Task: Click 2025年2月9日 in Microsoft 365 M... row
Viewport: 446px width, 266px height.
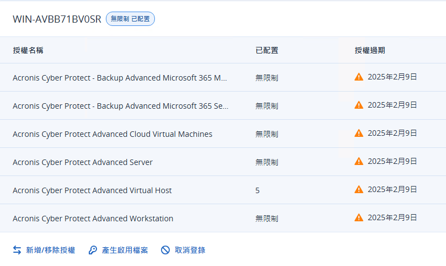Action: [392, 77]
